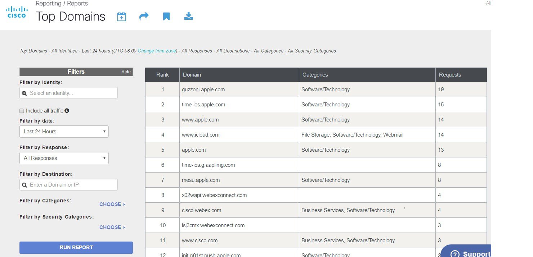The height and width of the screenshot is (257, 533).
Task: Select domain cisco.webex.com
Action: (202, 210)
